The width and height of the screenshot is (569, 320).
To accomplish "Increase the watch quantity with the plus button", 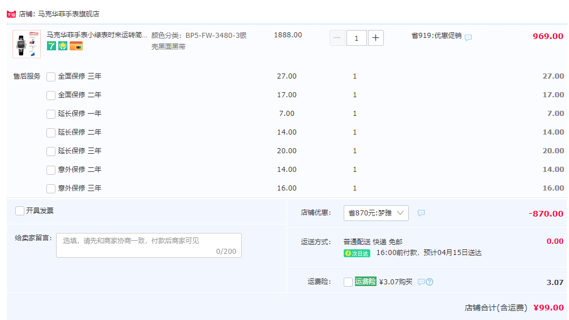I will coord(375,38).
